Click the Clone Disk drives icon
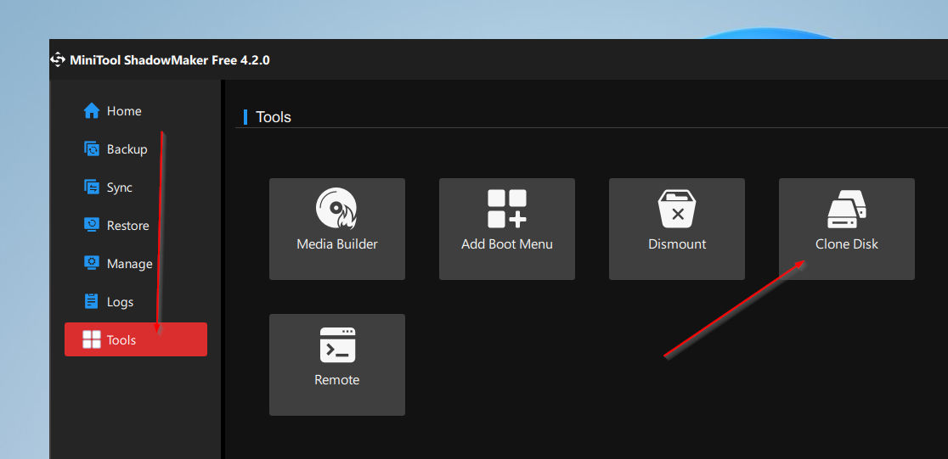 click(x=846, y=209)
